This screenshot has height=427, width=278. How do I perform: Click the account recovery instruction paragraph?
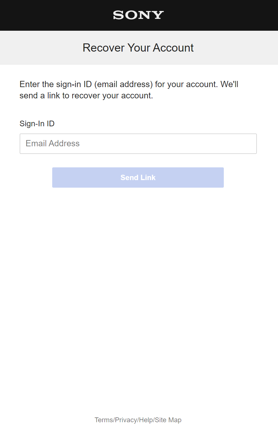click(x=129, y=90)
